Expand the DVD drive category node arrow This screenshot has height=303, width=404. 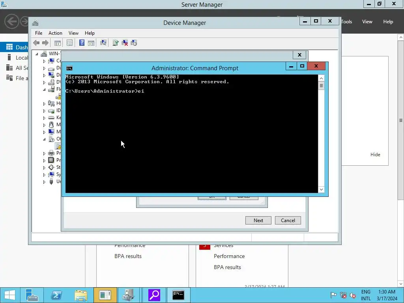(44, 82)
